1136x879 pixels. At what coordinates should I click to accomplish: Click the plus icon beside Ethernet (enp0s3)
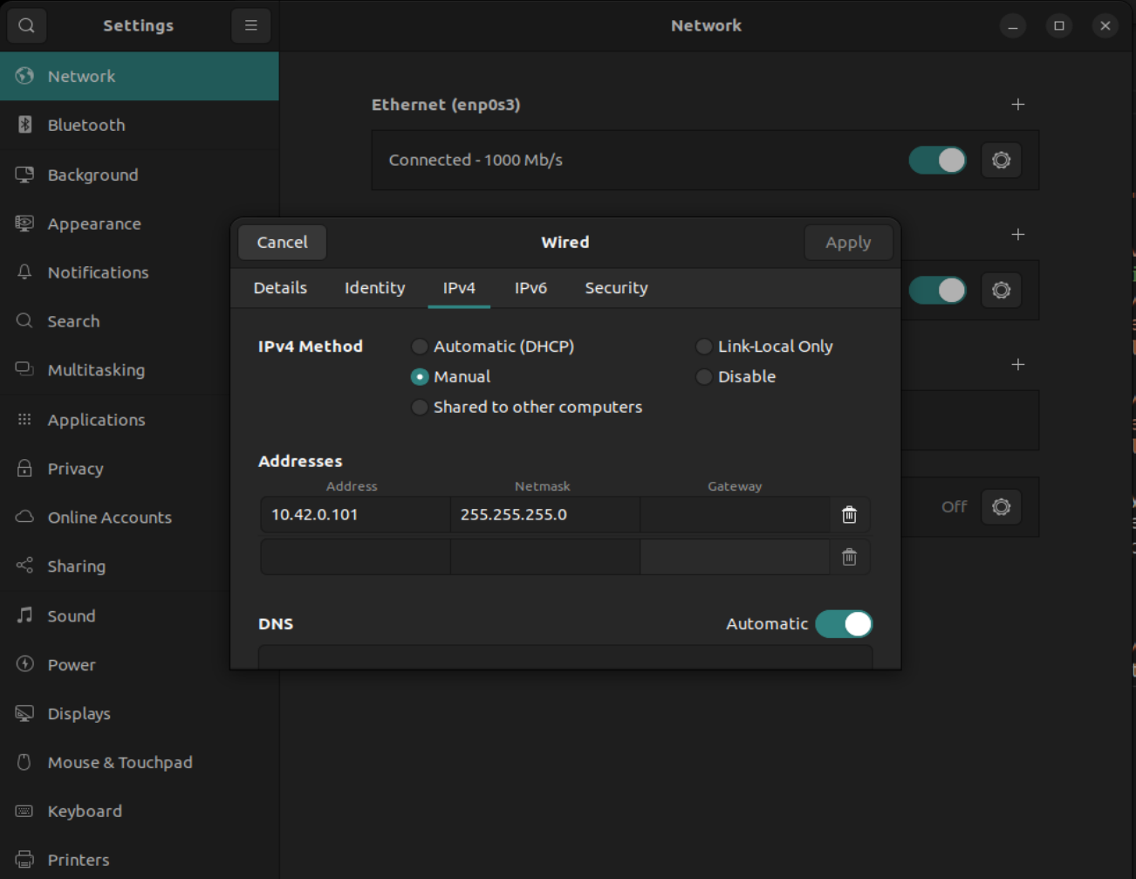point(1017,105)
